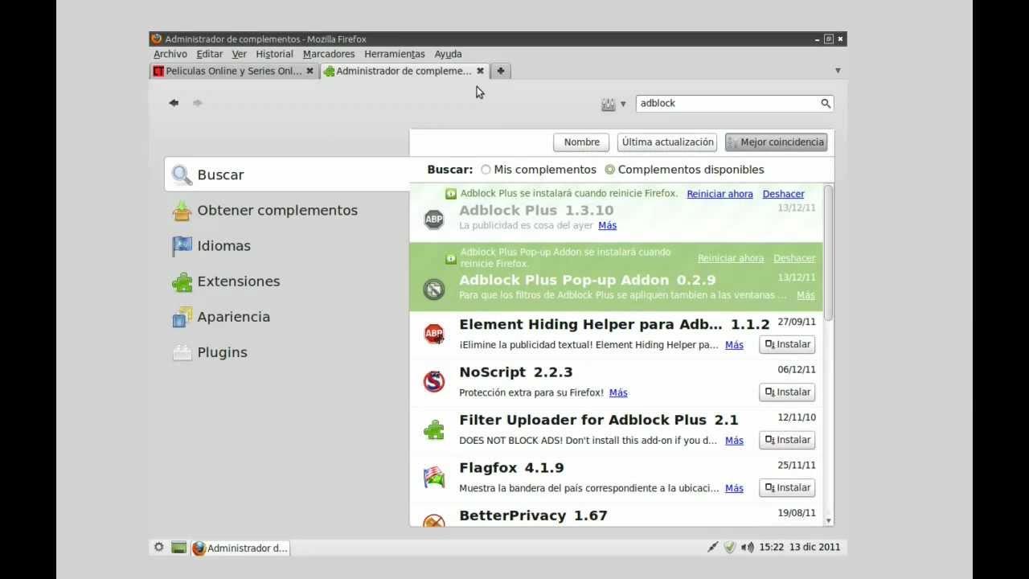The width and height of the screenshot is (1029, 579).
Task: Open the list all tabs dropdown arrow
Action: [x=838, y=71]
